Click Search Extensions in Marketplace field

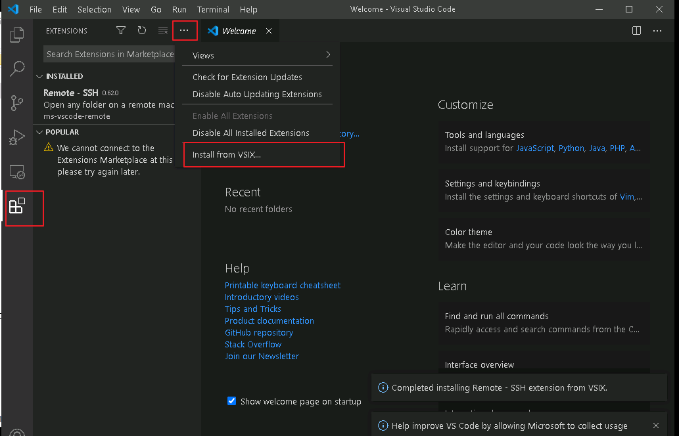(x=109, y=54)
